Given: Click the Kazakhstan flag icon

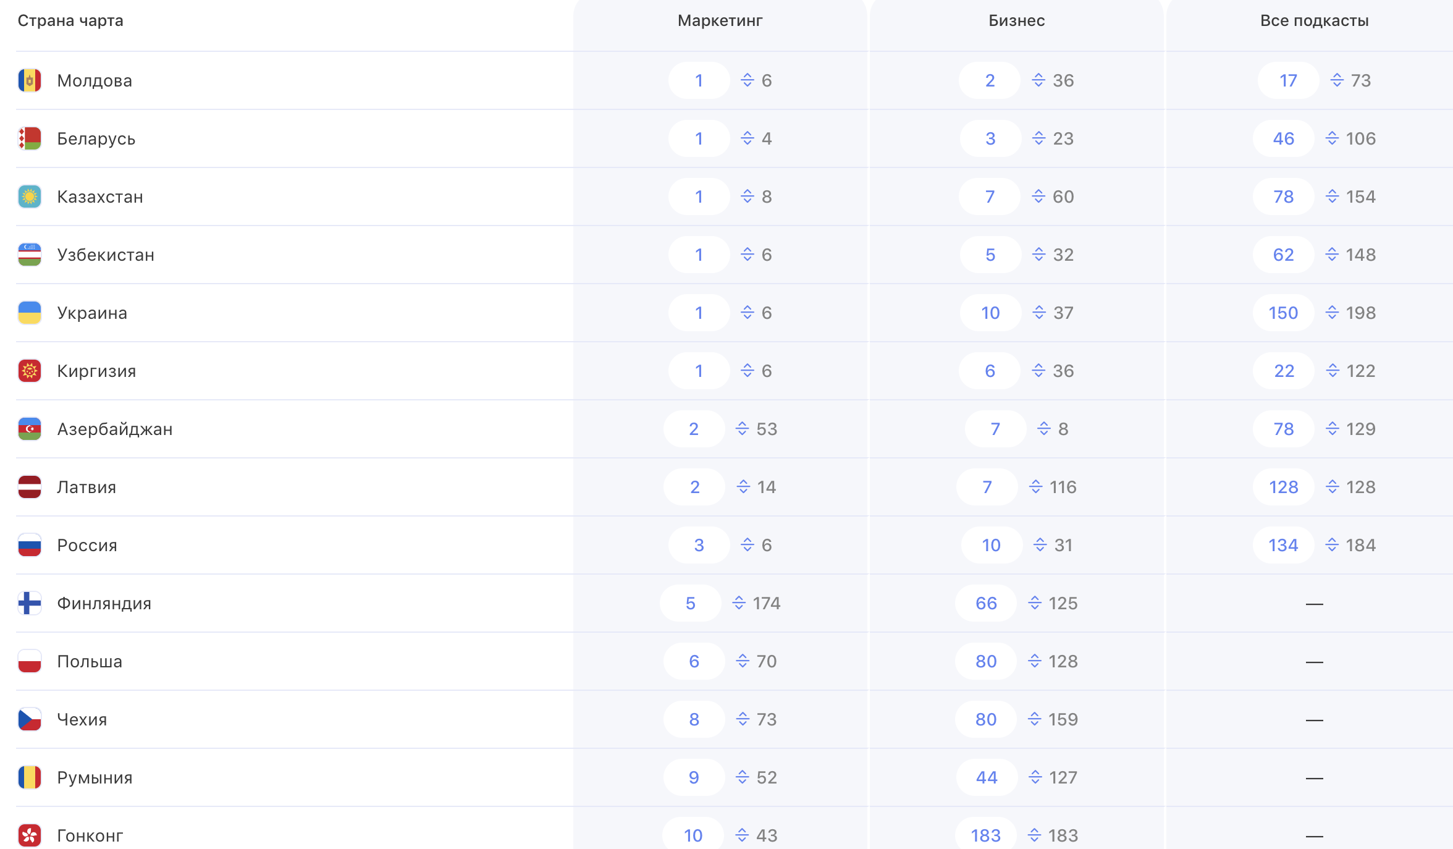Looking at the screenshot, I should (x=30, y=196).
